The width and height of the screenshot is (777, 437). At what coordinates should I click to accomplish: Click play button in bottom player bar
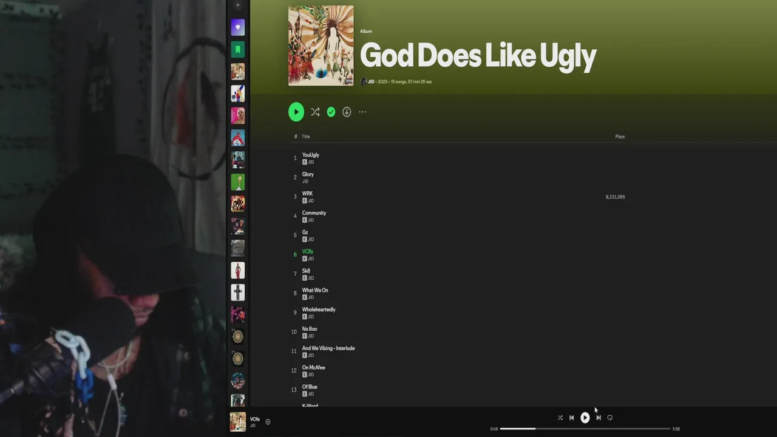pyautogui.click(x=585, y=418)
